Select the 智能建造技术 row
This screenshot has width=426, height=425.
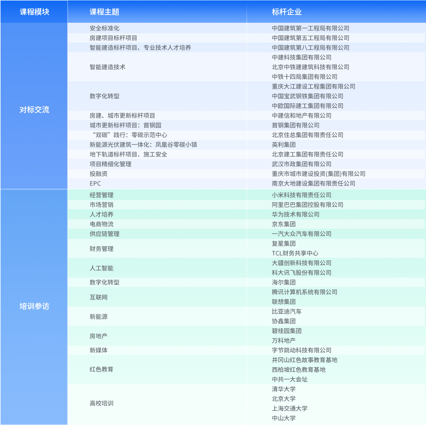click(104, 67)
